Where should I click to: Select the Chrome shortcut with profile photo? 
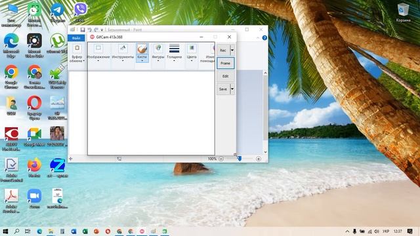(34, 77)
